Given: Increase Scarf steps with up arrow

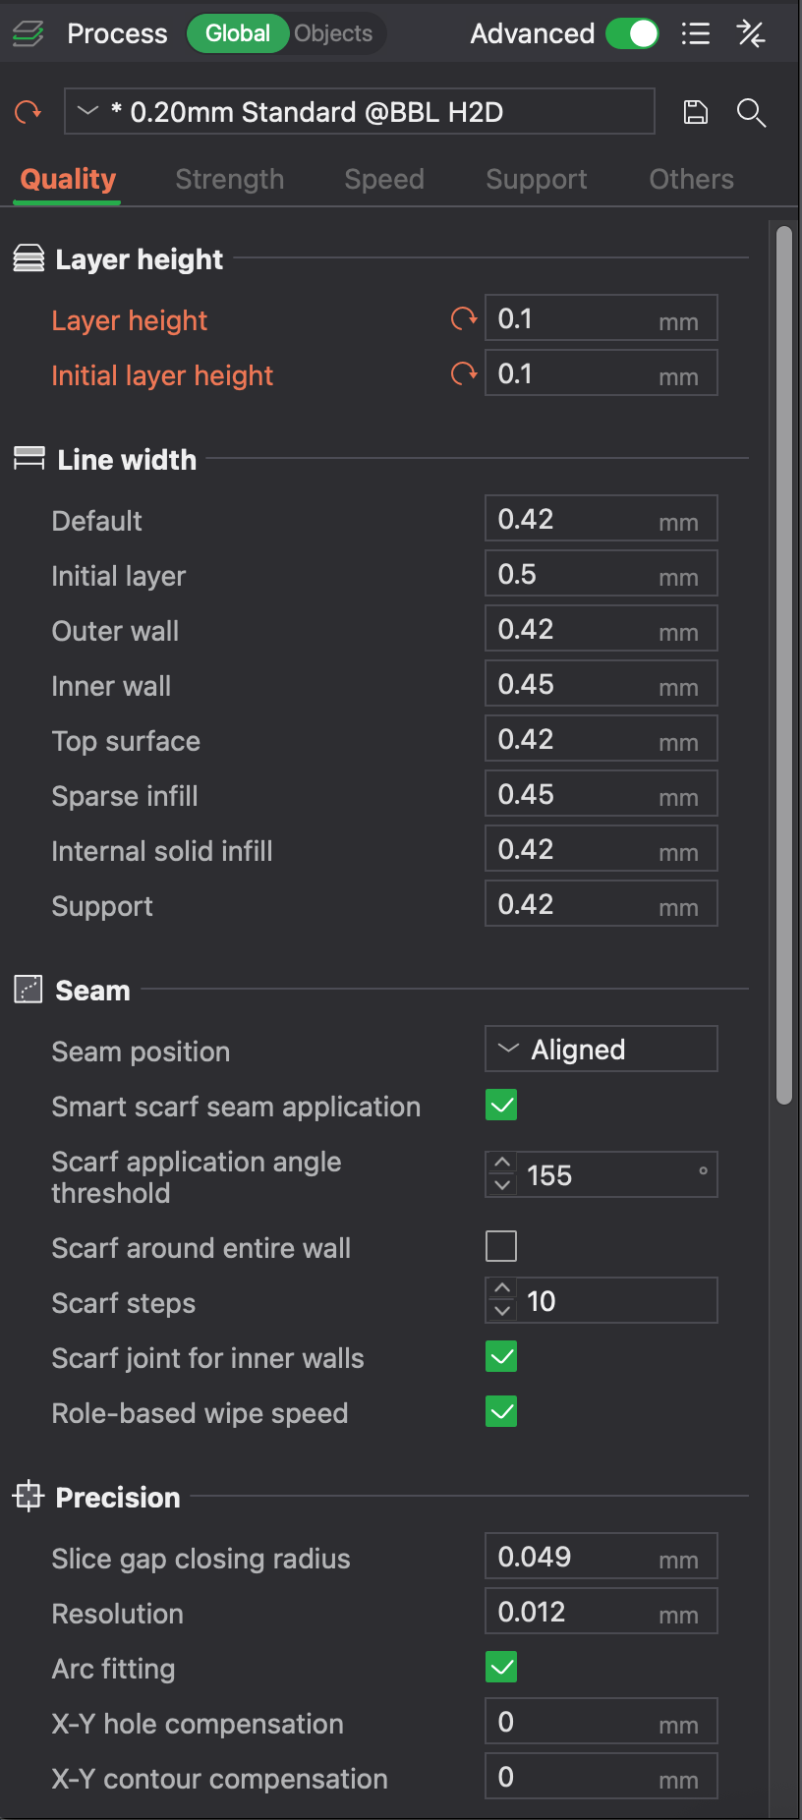Looking at the screenshot, I should 502,1288.
